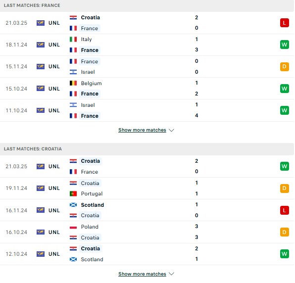Screen dimensions: 295x283
Task: Click the red L badge for Scotland–Croatia
Action: click(x=284, y=210)
